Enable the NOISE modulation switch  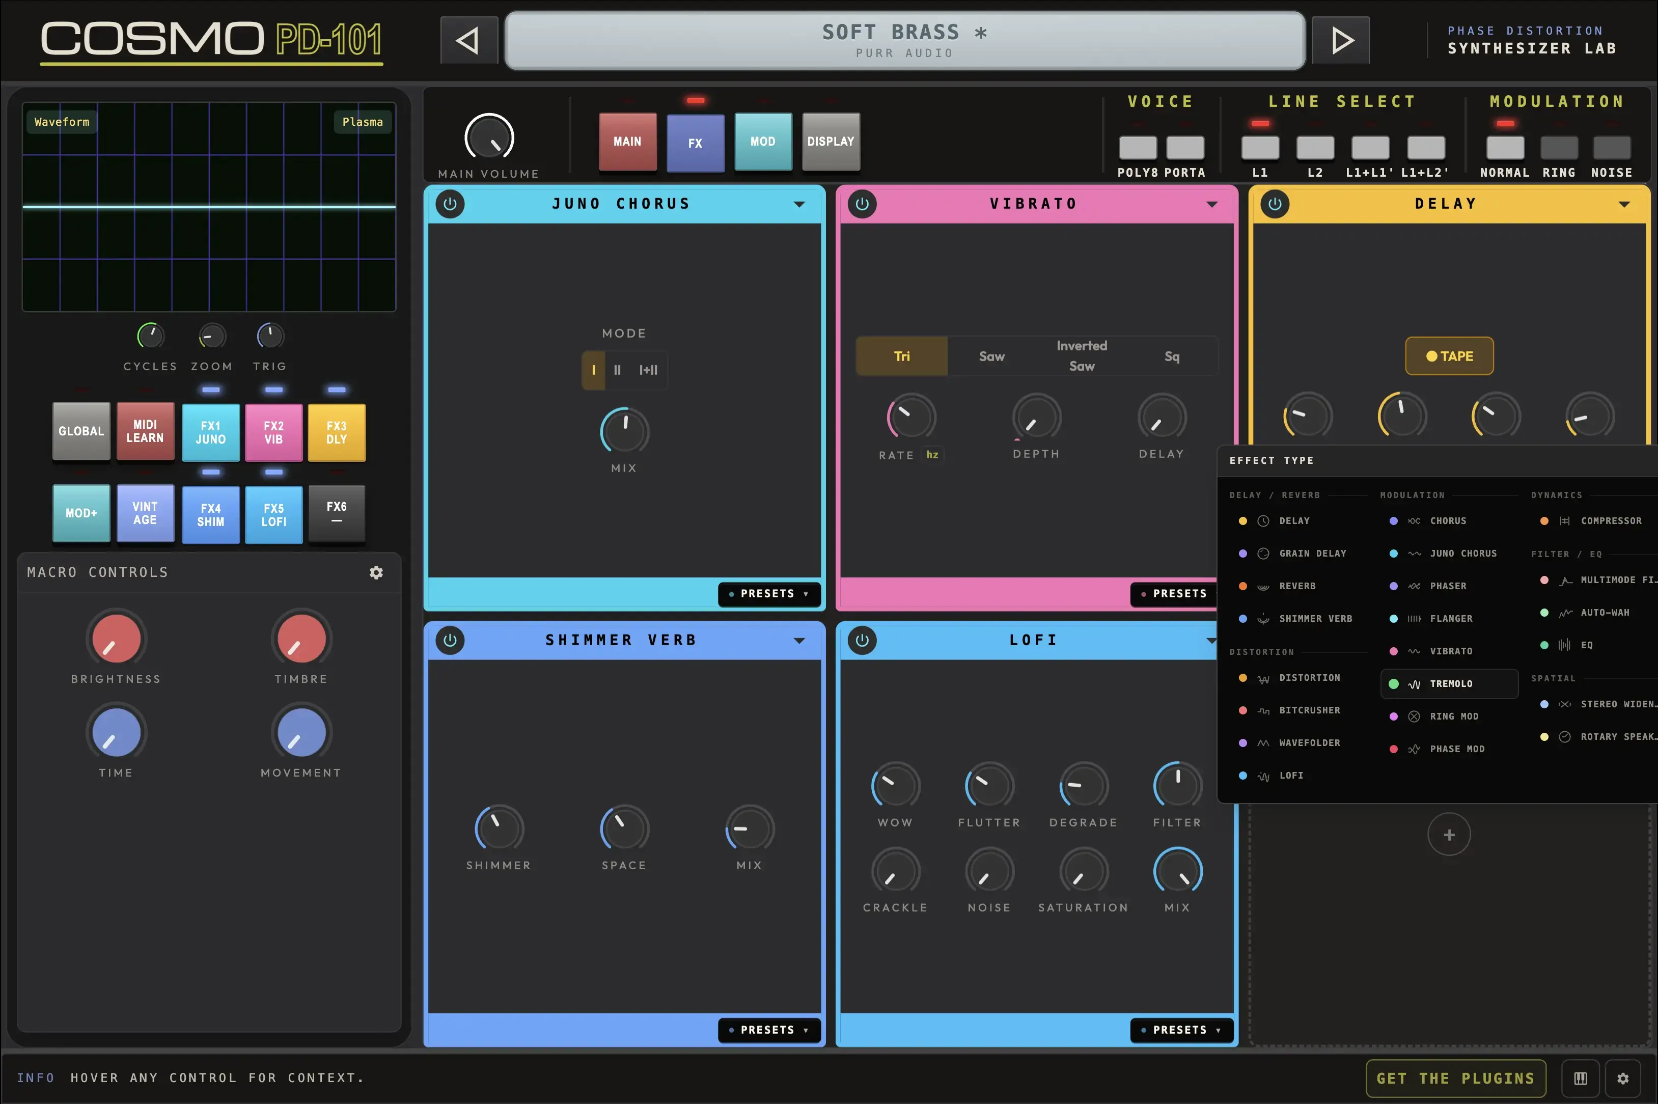point(1612,148)
